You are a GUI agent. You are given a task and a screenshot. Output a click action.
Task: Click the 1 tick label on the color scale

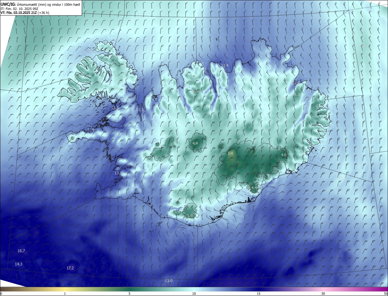pos(65,294)
